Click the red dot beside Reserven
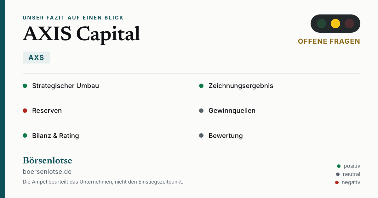Viewport: 378px width, 198px height. point(25,111)
